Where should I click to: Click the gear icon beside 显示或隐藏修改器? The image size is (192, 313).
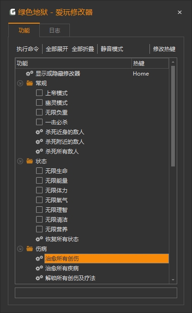tap(30, 73)
